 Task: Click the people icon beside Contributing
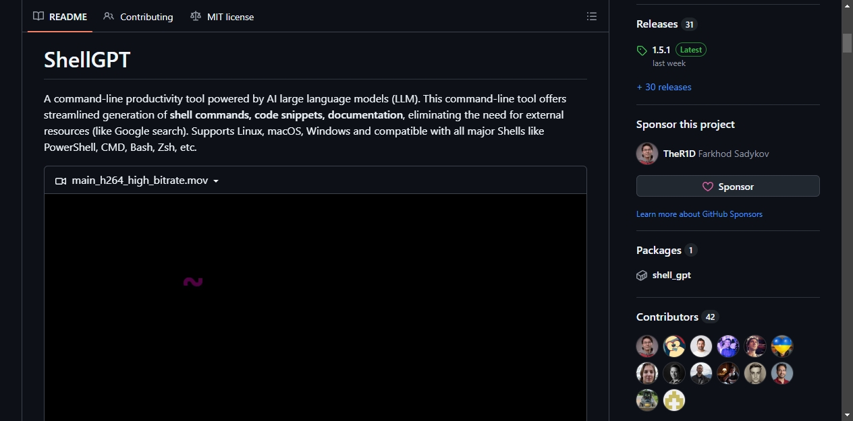coord(109,16)
